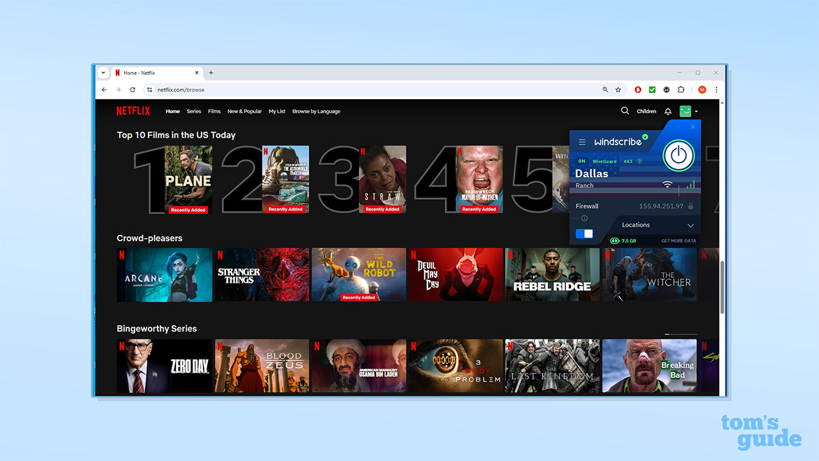Click the Windscribe browser extension icon
This screenshot has width=819, height=461.
coord(667,90)
